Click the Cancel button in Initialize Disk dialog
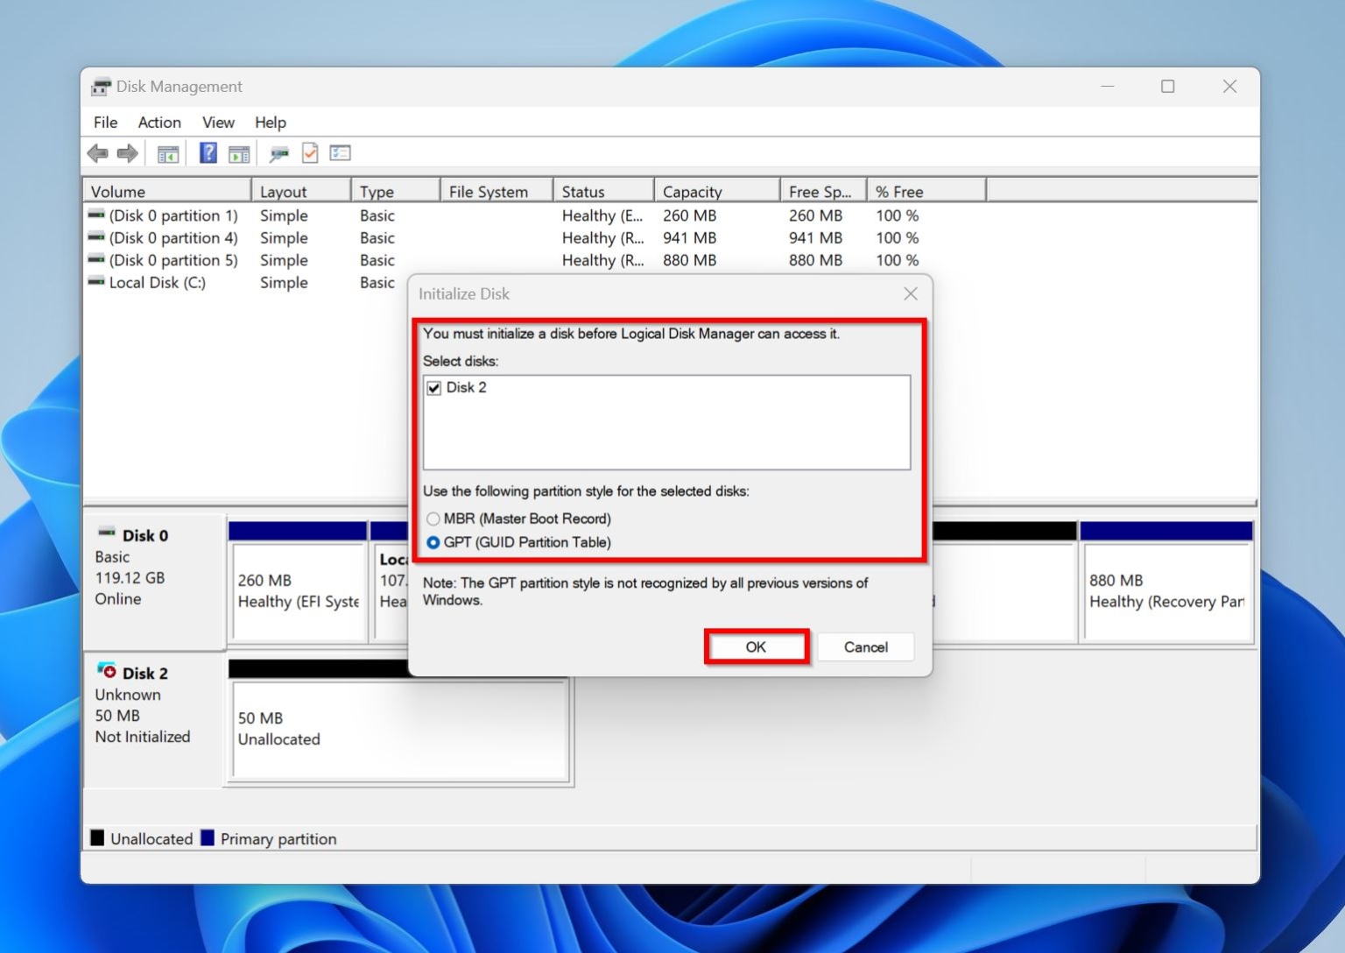 pos(865,646)
